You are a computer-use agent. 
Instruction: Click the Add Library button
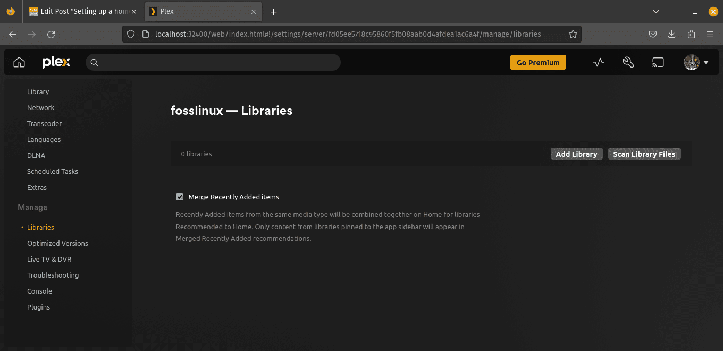(576, 154)
